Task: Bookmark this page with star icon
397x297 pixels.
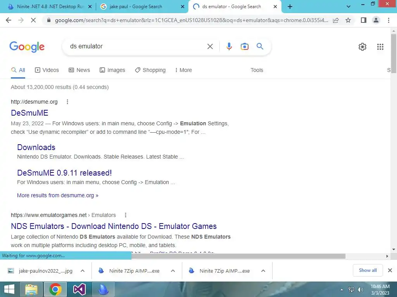Action: tap(348, 20)
